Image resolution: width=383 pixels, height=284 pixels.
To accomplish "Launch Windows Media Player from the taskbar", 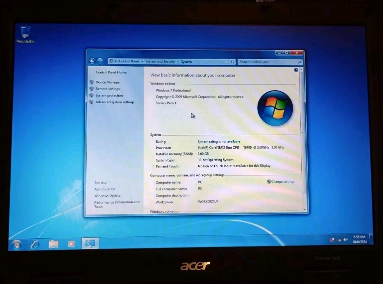I will 71,244.
